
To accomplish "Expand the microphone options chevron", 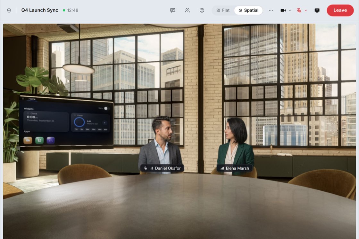I will pos(306,10).
